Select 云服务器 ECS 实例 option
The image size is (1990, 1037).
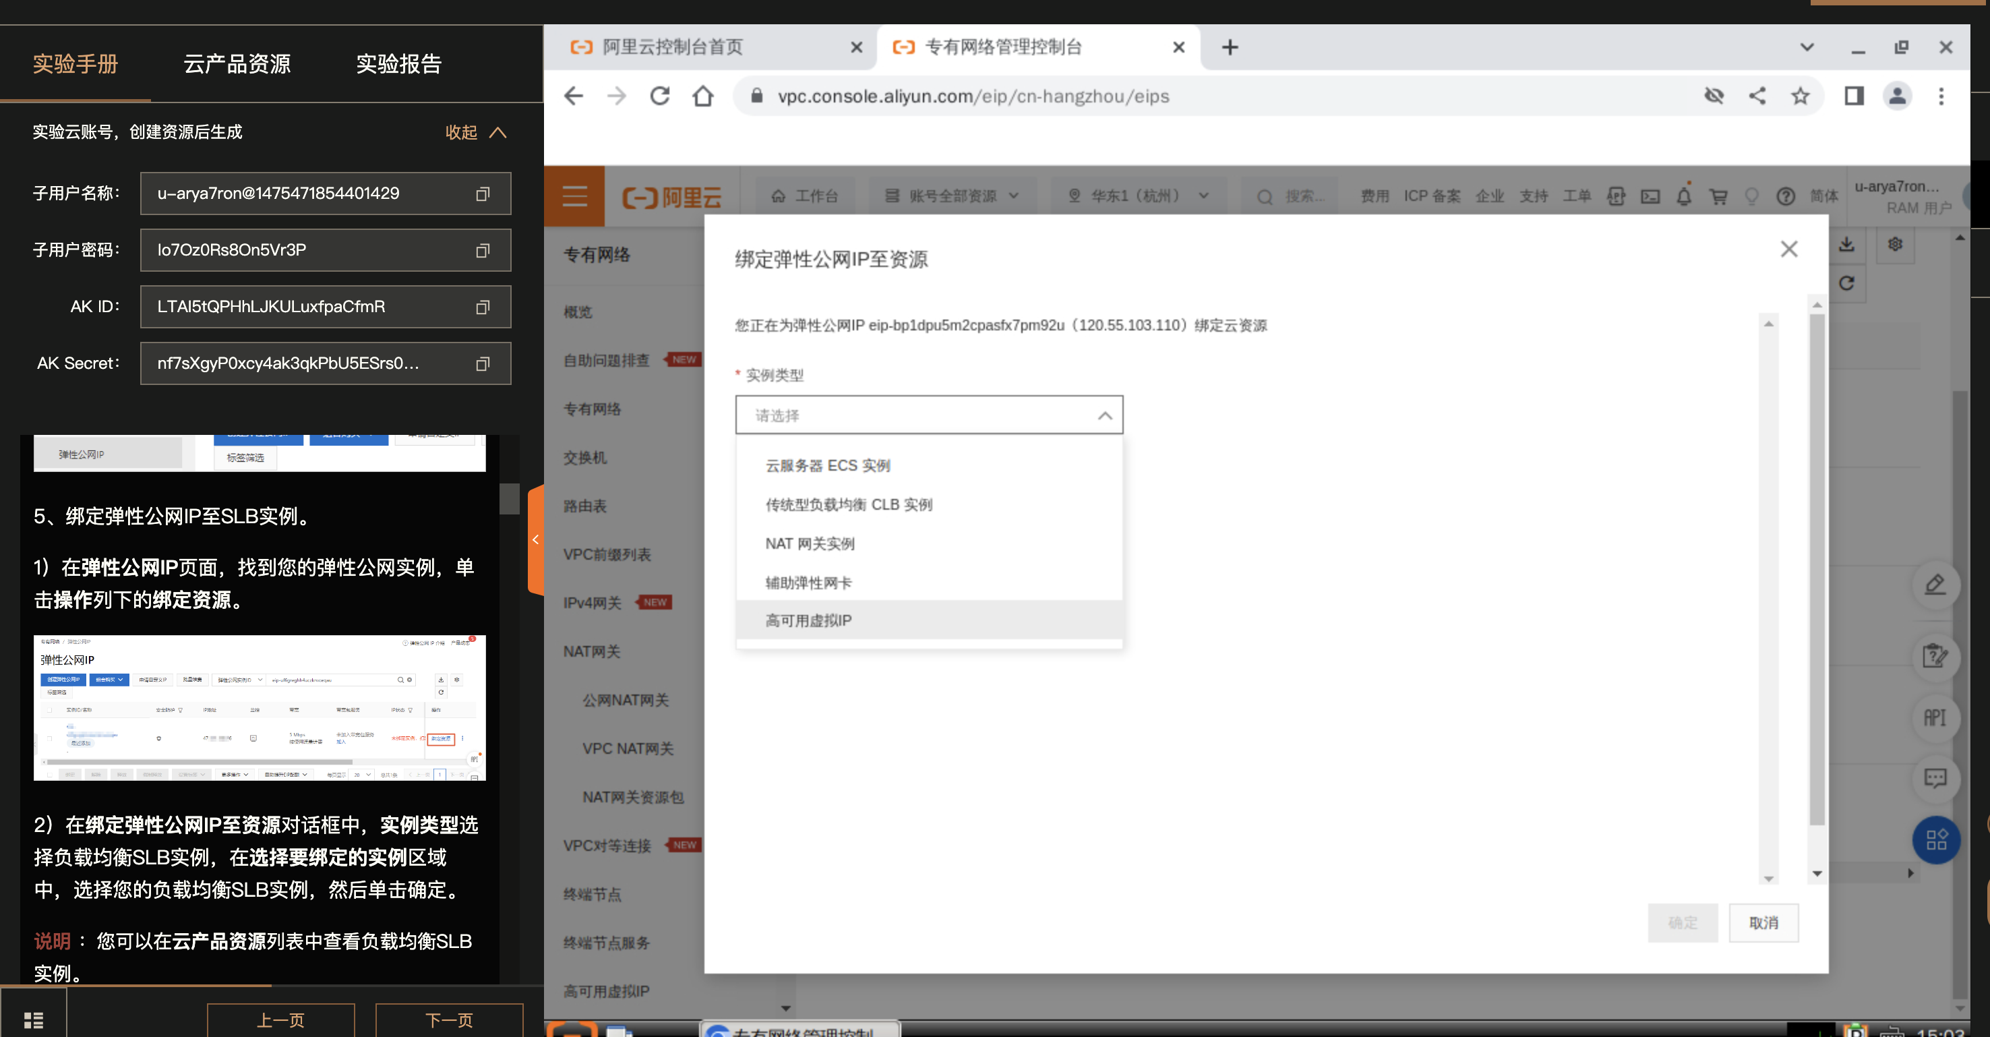[930, 465]
